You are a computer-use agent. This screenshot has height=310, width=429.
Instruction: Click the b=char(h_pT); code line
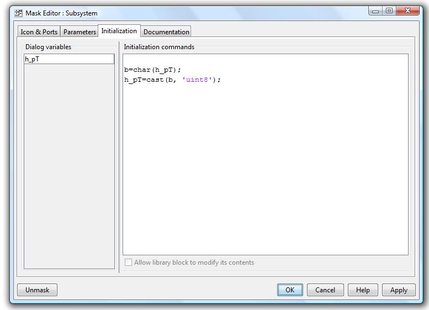152,70
